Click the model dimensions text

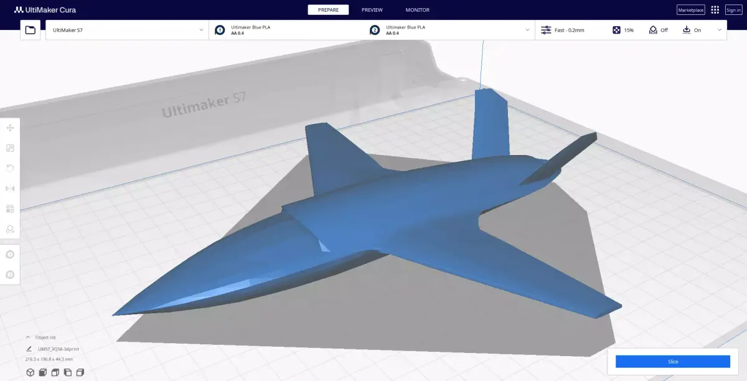click(49, 359)
